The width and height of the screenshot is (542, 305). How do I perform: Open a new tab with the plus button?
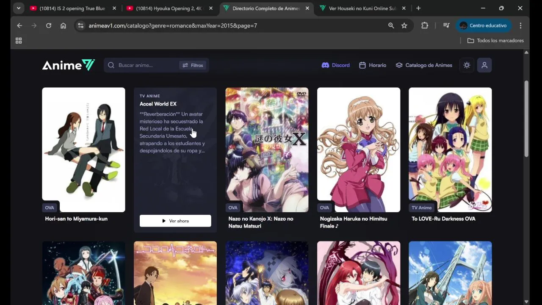pyautogui.click(x=418, y=8)
